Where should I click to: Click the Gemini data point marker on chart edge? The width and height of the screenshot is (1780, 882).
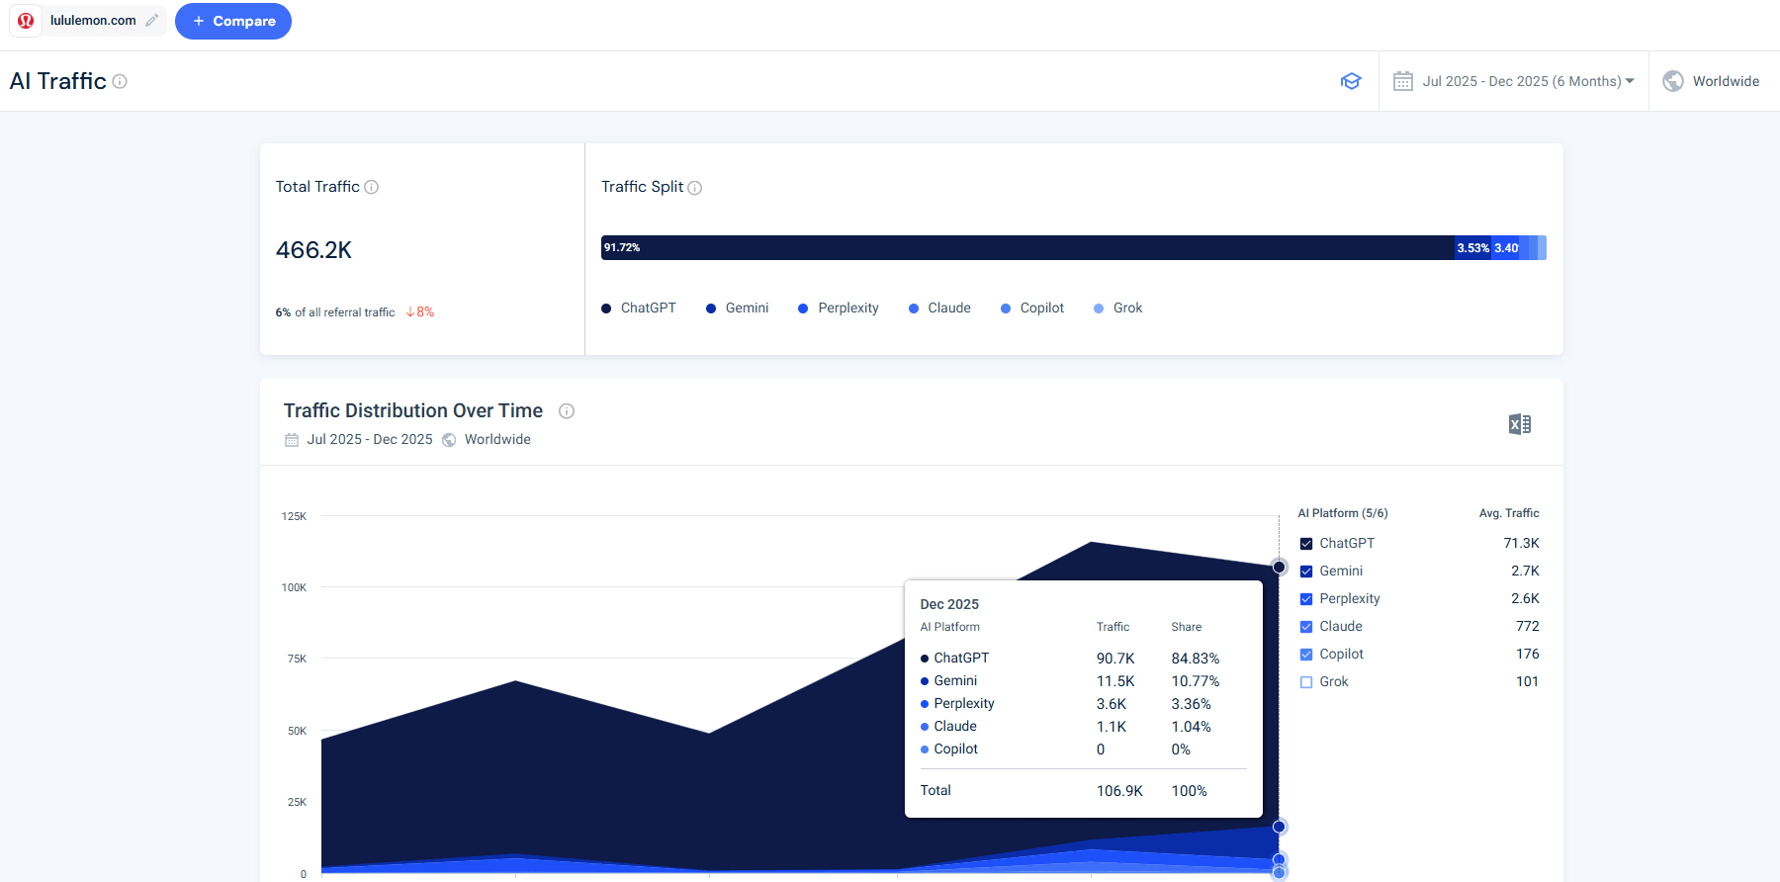(x=1279, y=827)
